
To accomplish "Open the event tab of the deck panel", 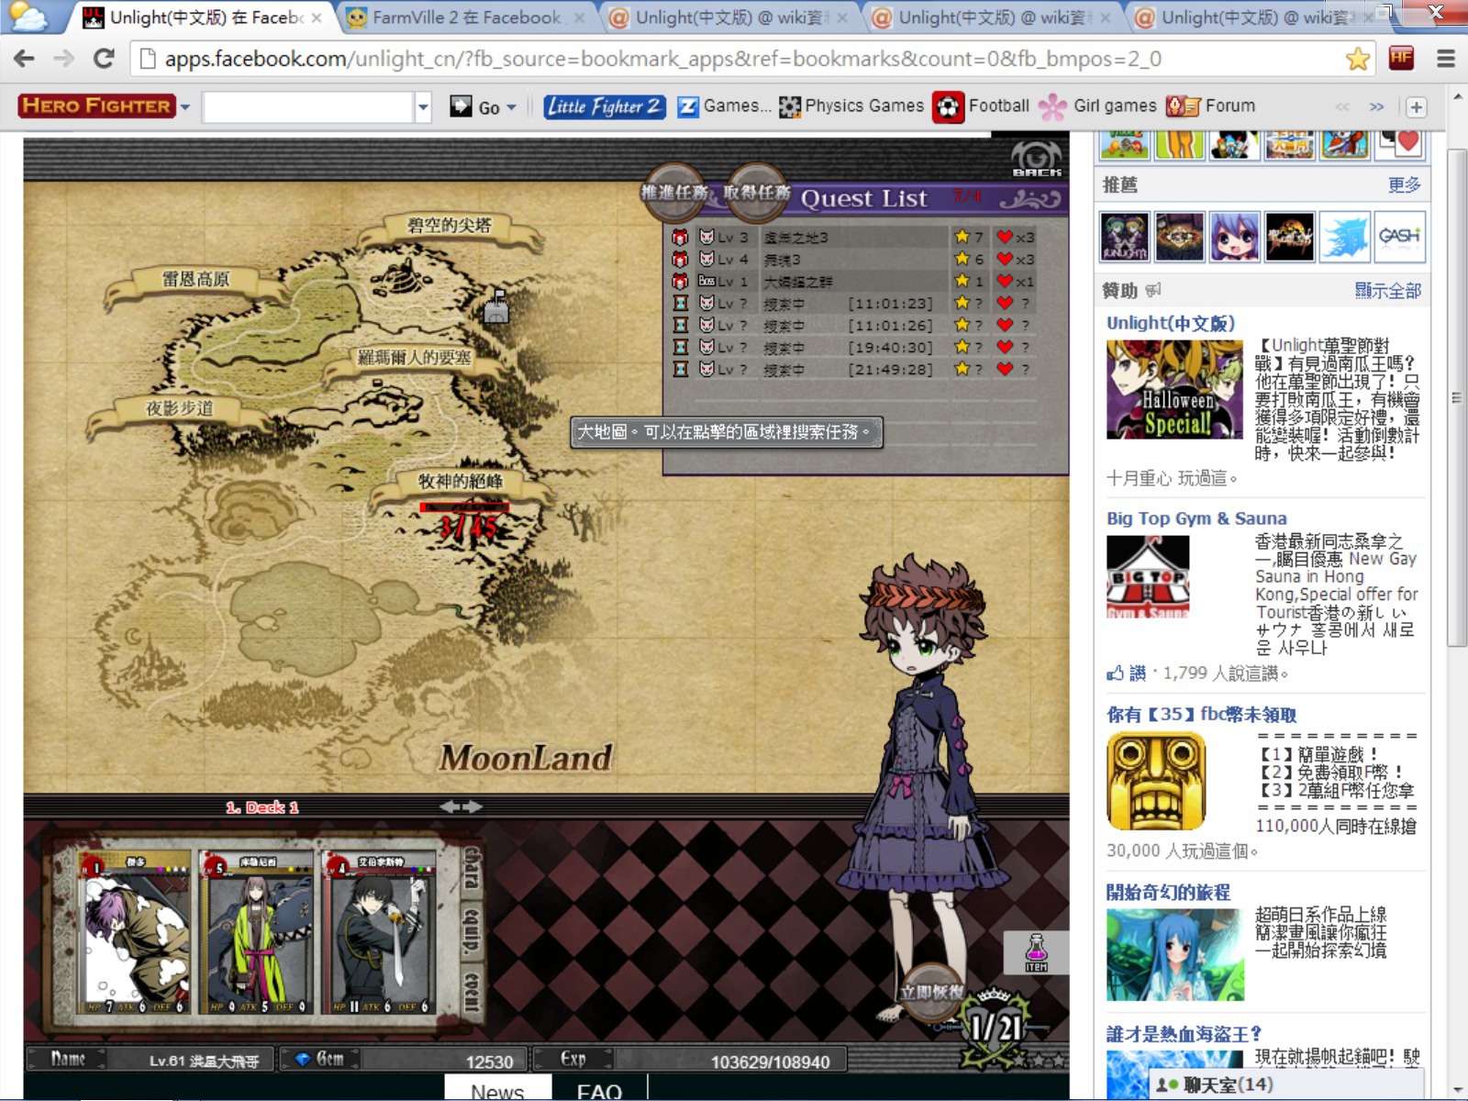I will tap(471, 991).
